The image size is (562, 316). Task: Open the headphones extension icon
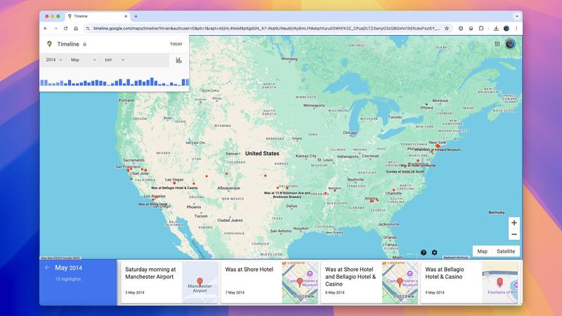click(x=471, y=28)
